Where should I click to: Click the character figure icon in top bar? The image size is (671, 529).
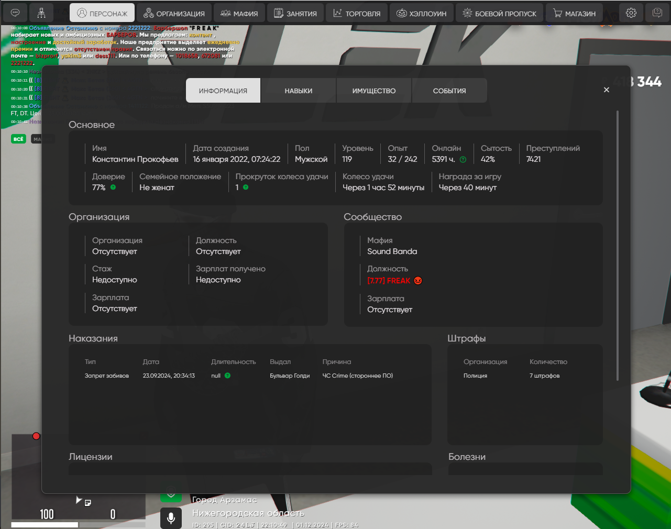pyautogui.click(x=41, y=13)
